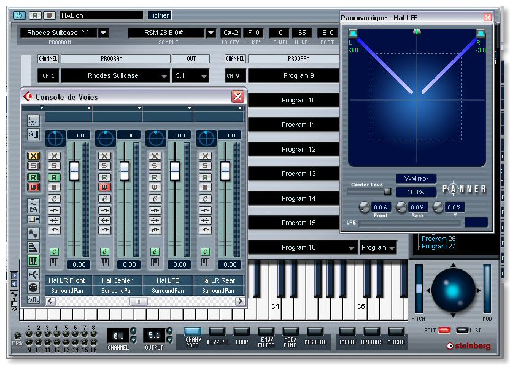Switch to the ENV/FILTER page
510x365 pixels.
[x=266, y=331]
